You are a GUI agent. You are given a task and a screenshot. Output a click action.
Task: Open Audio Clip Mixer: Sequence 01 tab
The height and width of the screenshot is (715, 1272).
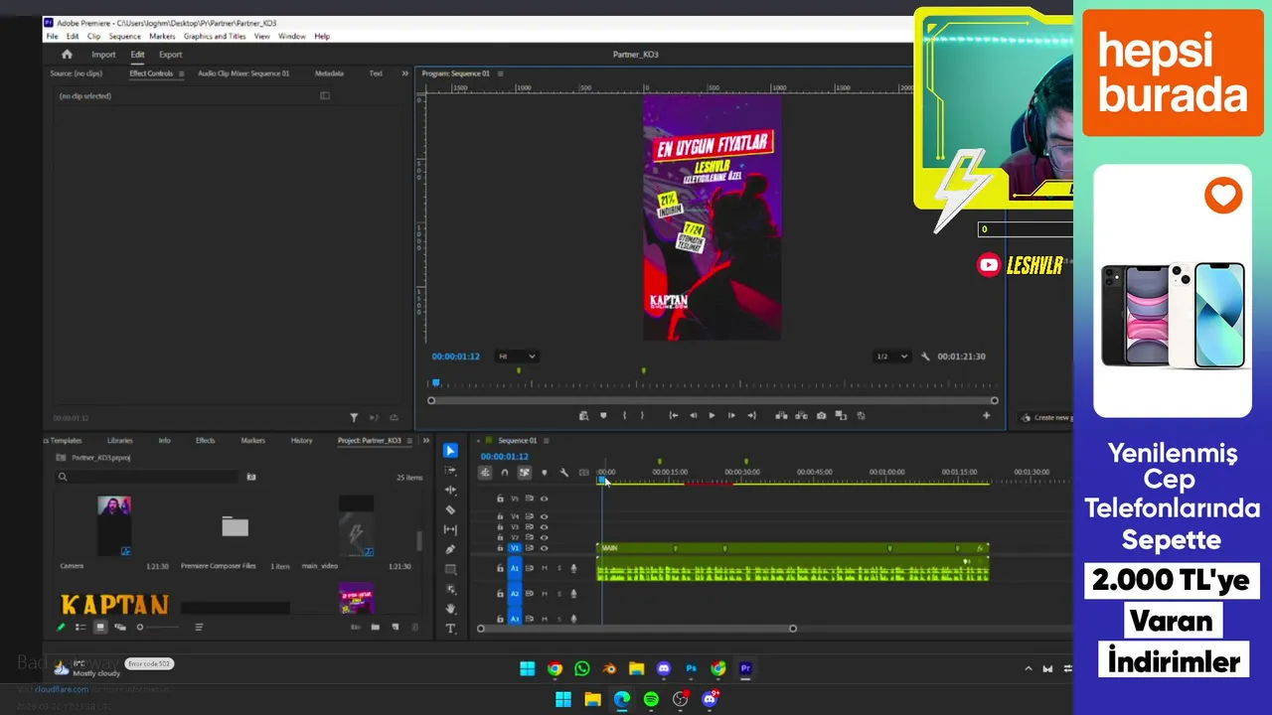click(x=243, y=73)
